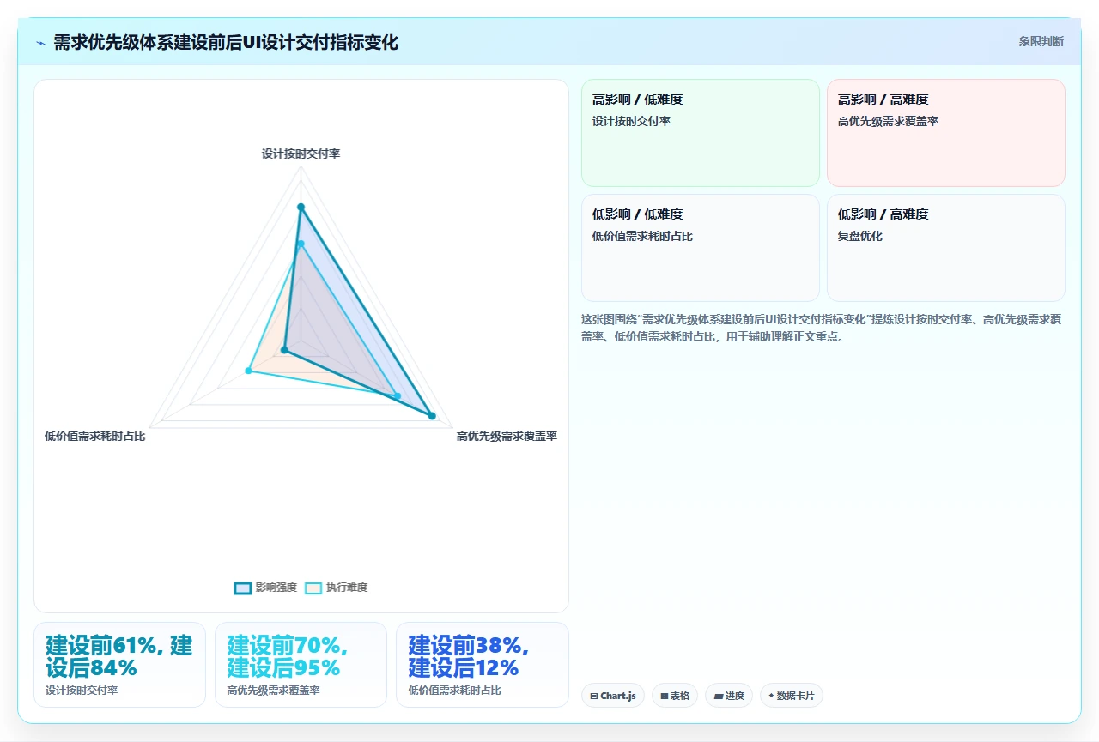Click the 复盘优化 text in quadrant card
Screen dimensions: 1099x742
pos(860,236)
